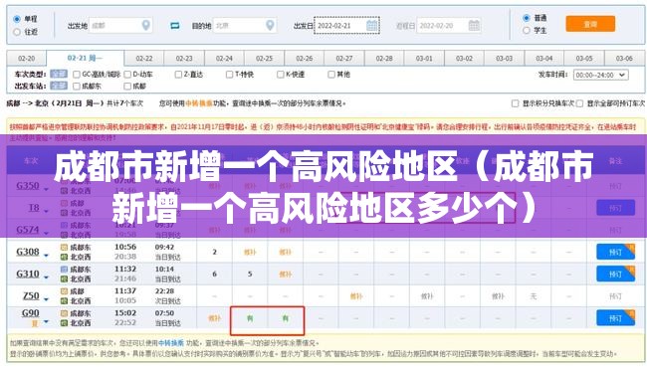This screenshot has width=647, height=372.
Task: Click seat count 2 in G308 row
Action: click(215, 252)
